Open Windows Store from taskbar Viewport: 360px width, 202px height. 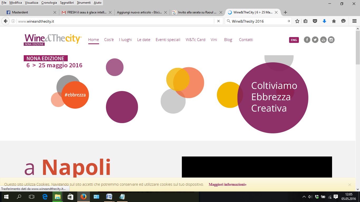[70, 197]
